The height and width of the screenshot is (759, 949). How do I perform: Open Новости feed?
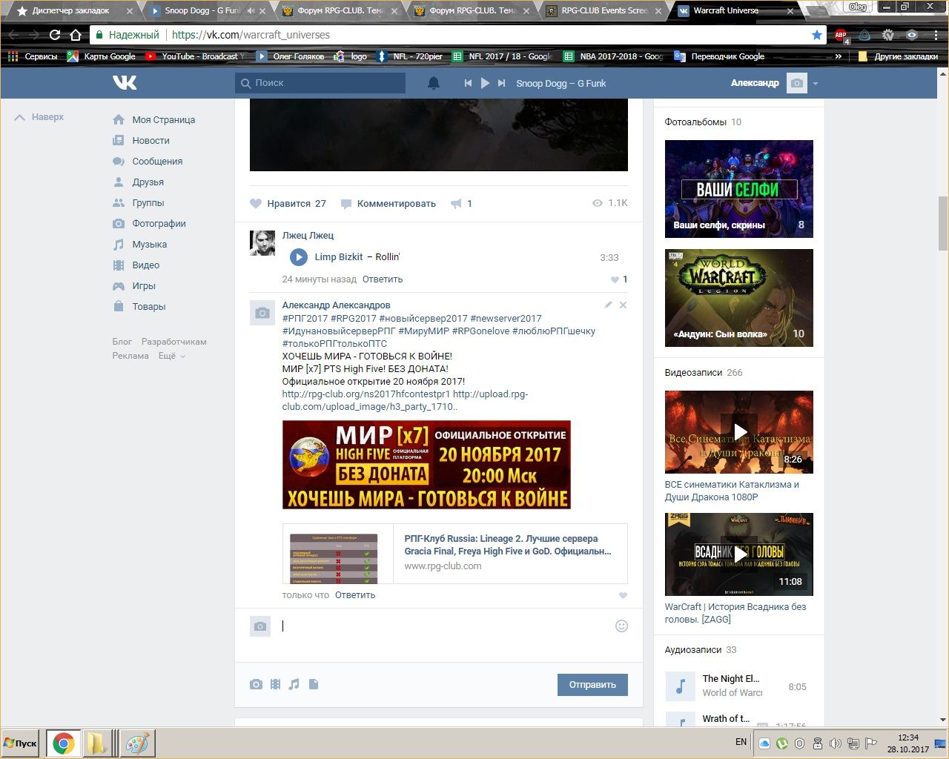pos(142,140)
